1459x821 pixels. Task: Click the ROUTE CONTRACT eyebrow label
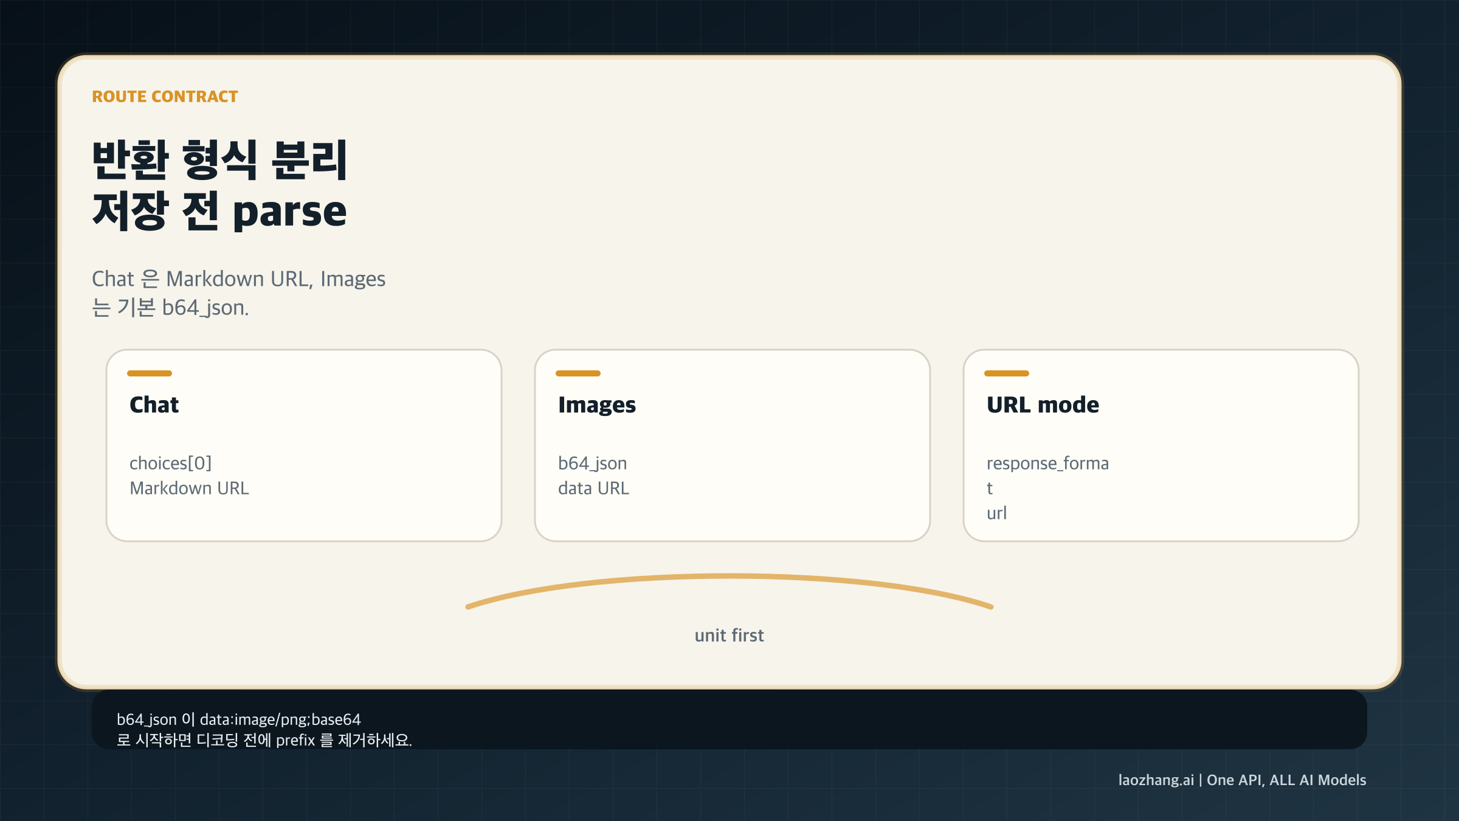coord(165,96)
